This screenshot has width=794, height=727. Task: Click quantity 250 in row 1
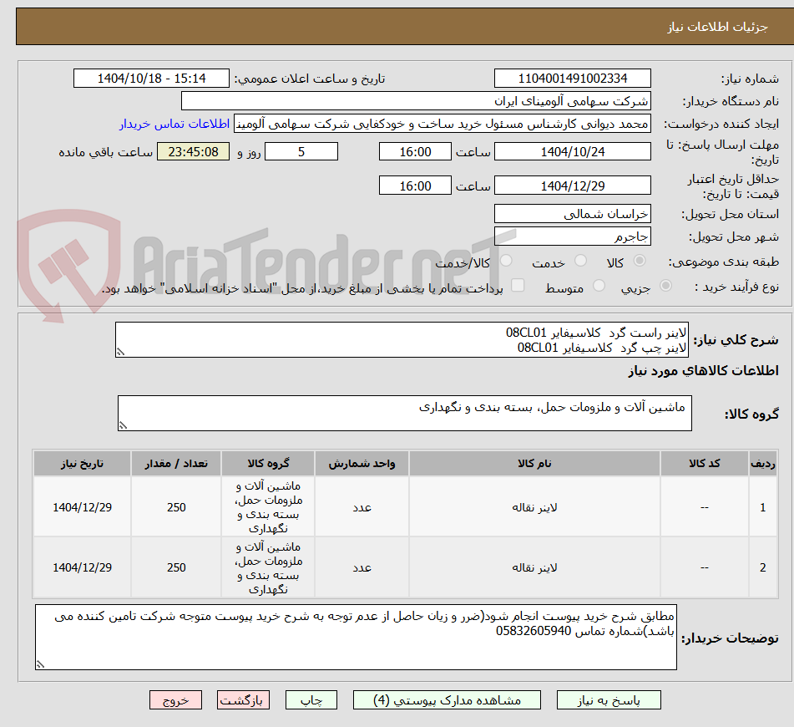(x=176, y=507)
